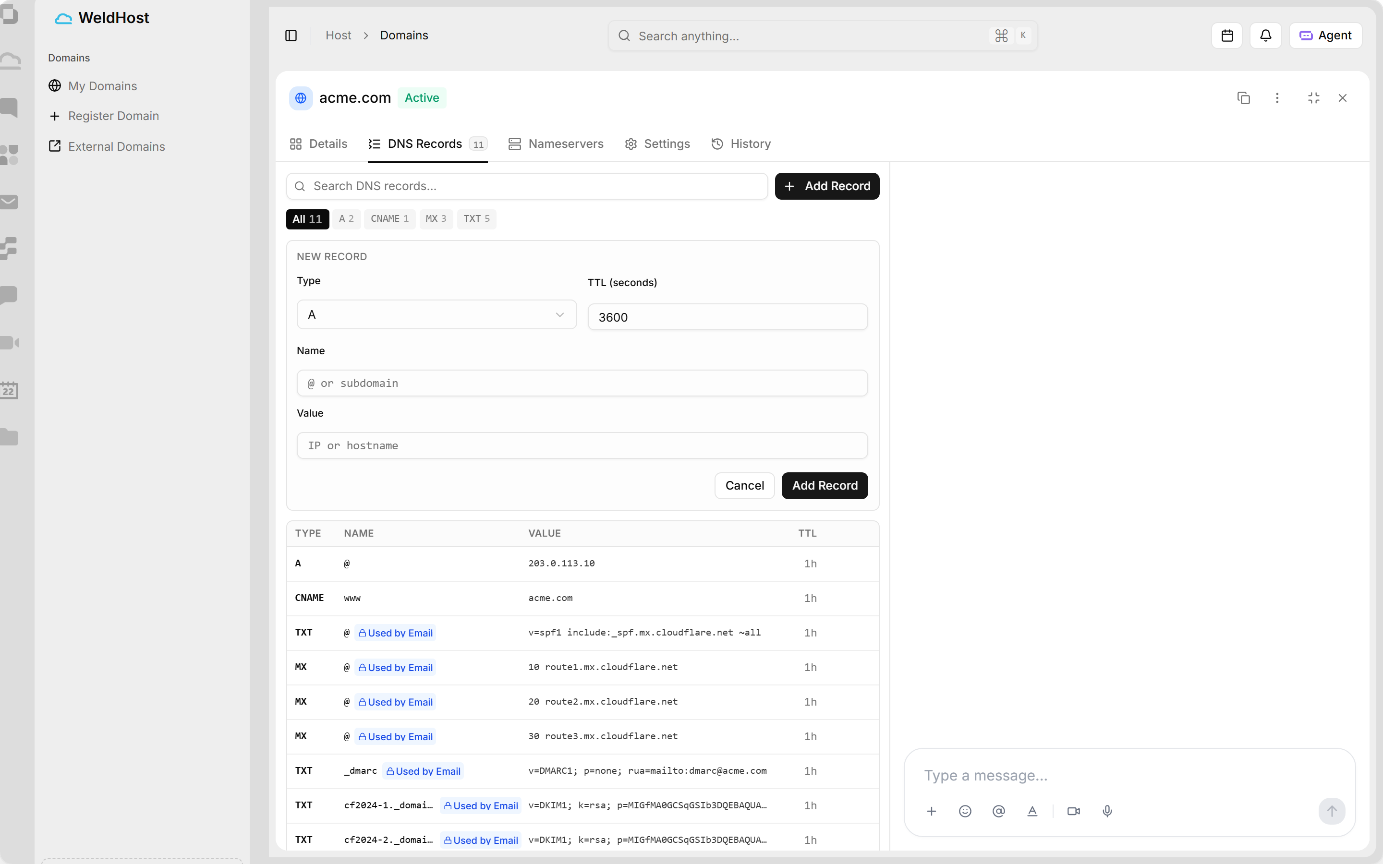Open the calendar icon in the top bar
Screen dimensions: 1383x864
1227,36
